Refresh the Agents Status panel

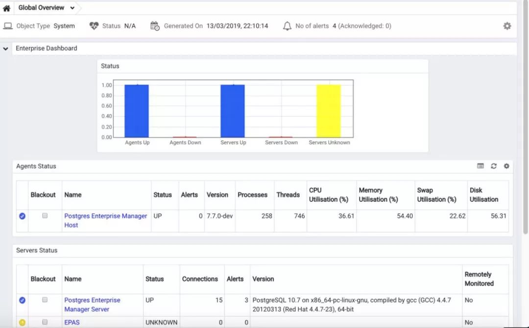[x=494, y=166]
